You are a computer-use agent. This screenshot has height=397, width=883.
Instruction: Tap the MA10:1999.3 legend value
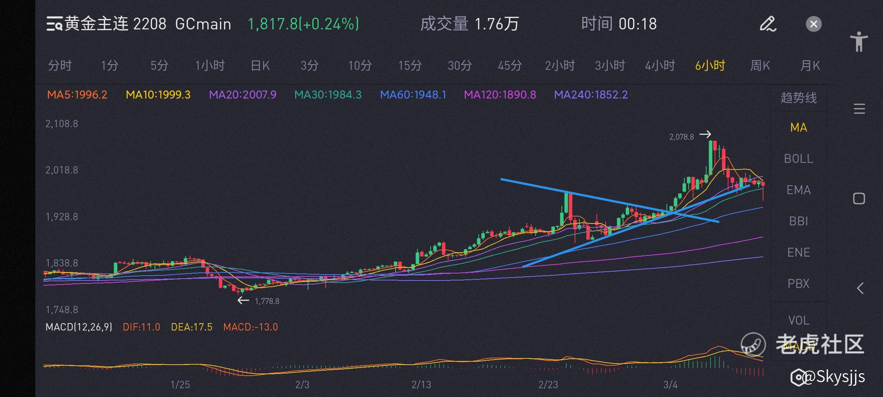tap(158, 95)
